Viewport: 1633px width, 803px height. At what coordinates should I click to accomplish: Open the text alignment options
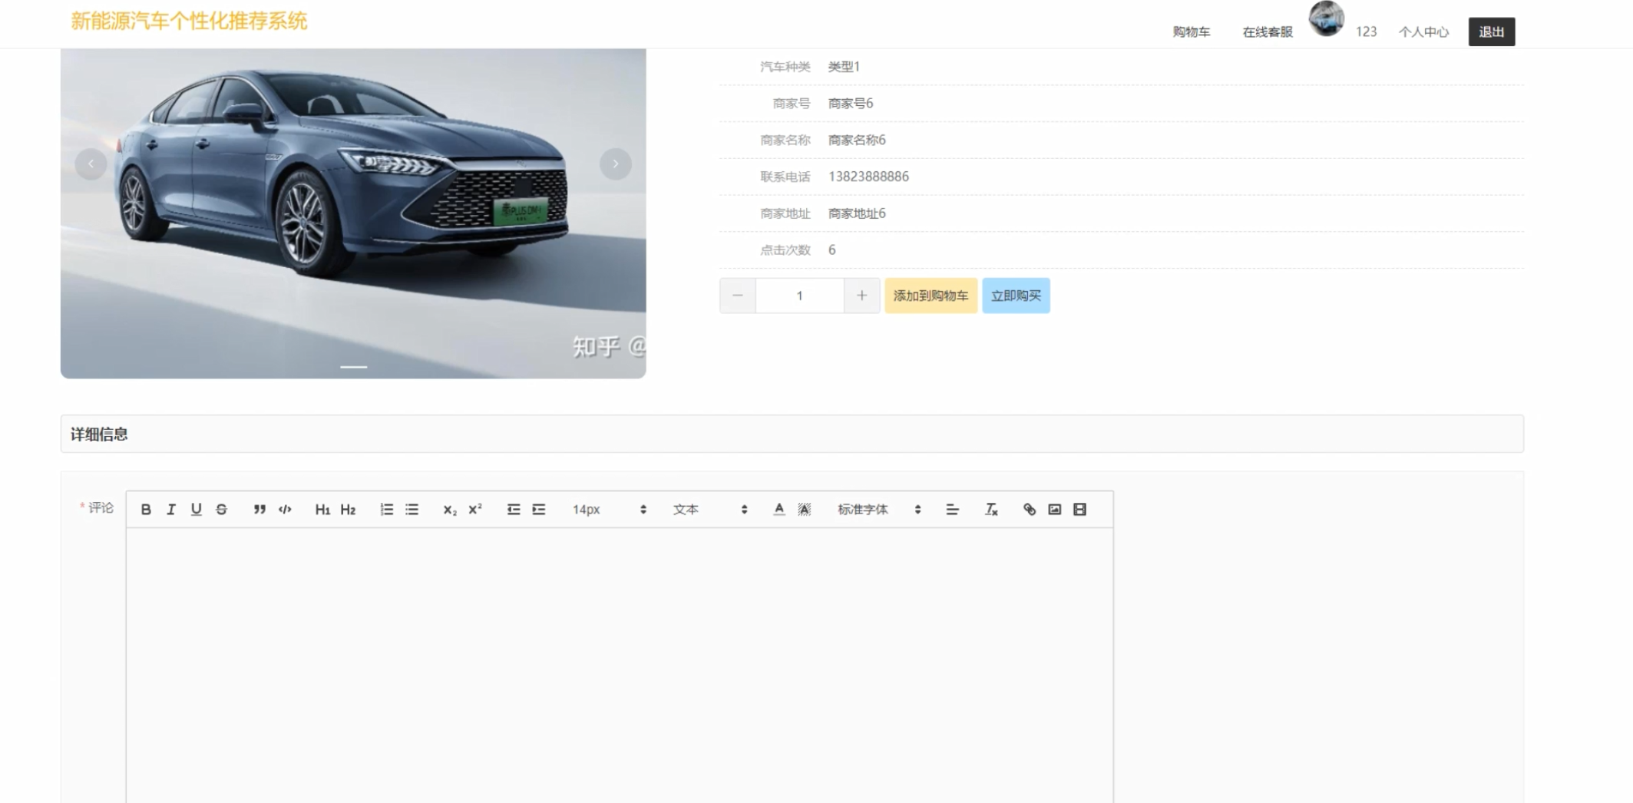coord(952,510)
